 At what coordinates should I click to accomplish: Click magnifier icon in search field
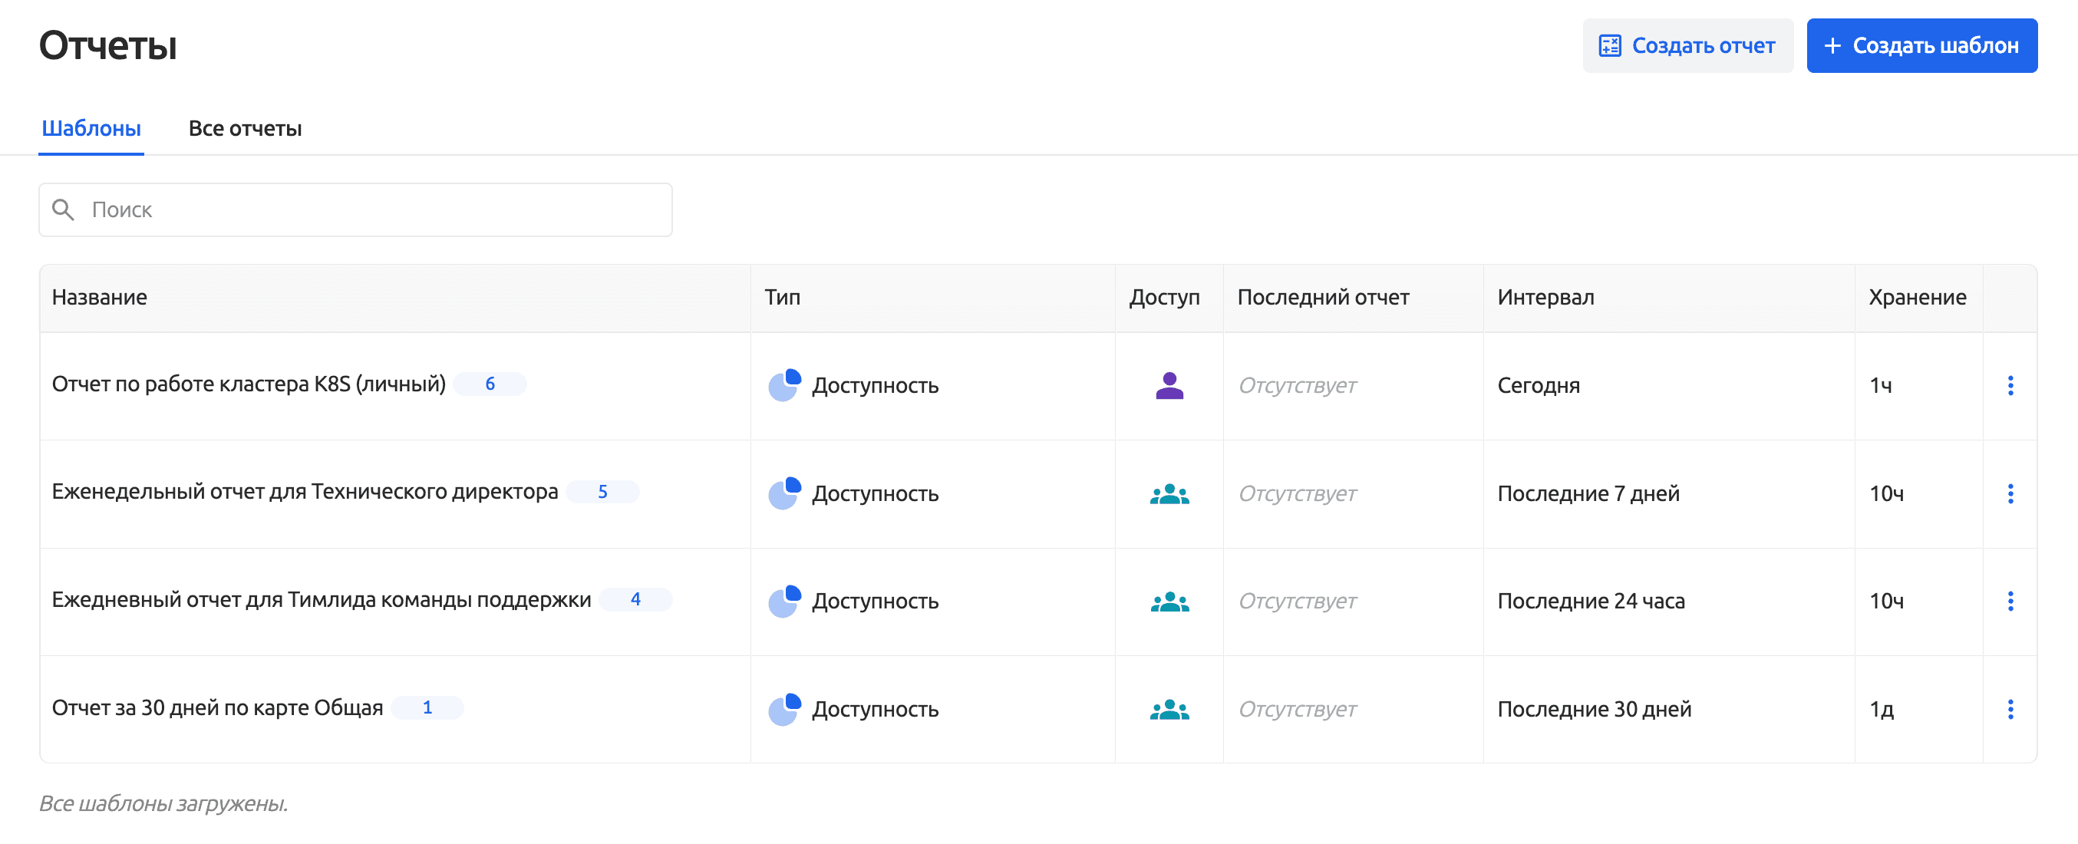point(63,209)
